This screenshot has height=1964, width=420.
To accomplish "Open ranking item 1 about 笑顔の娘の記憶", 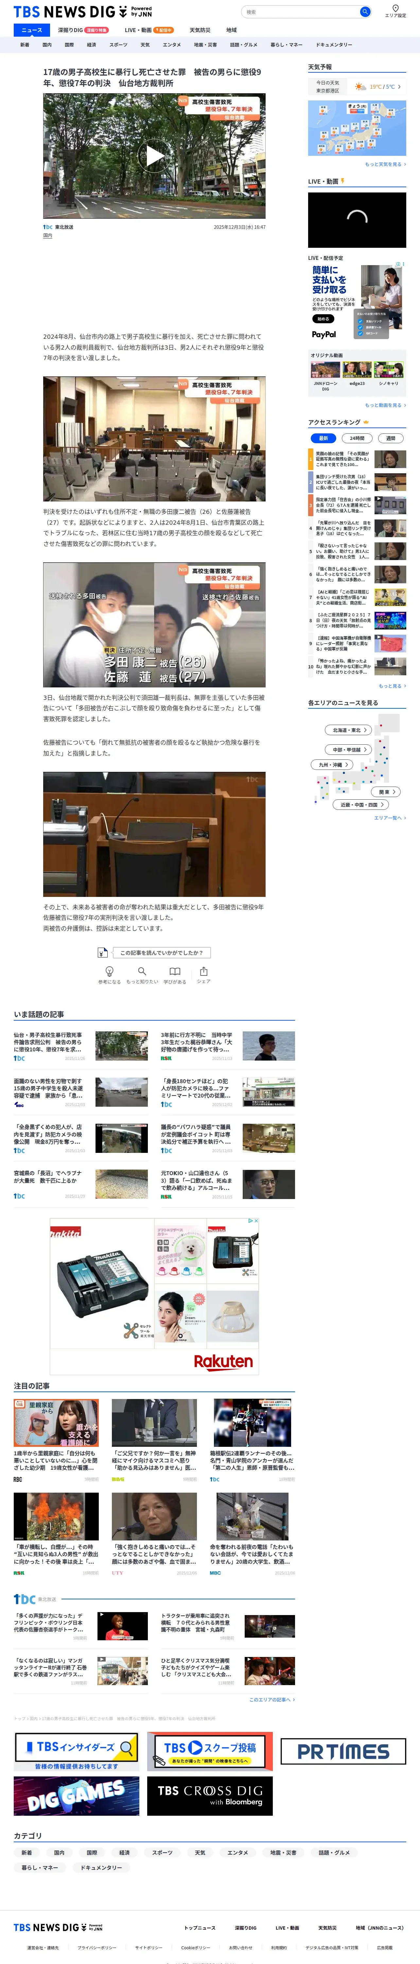I will [357, 459].
